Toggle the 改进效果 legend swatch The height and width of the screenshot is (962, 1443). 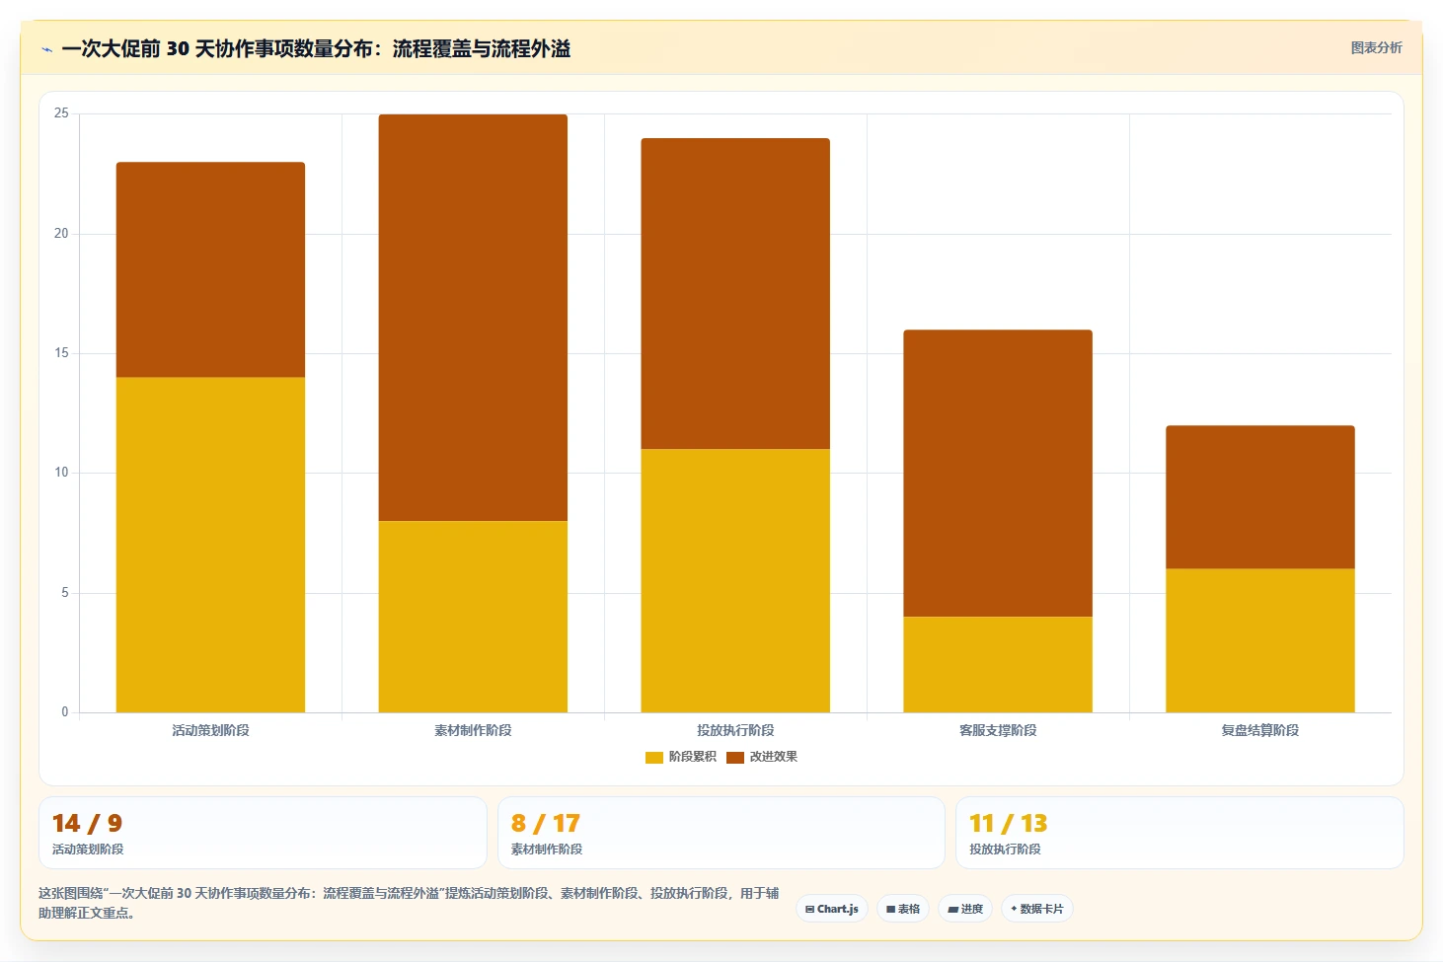click(x=734, y=757)
